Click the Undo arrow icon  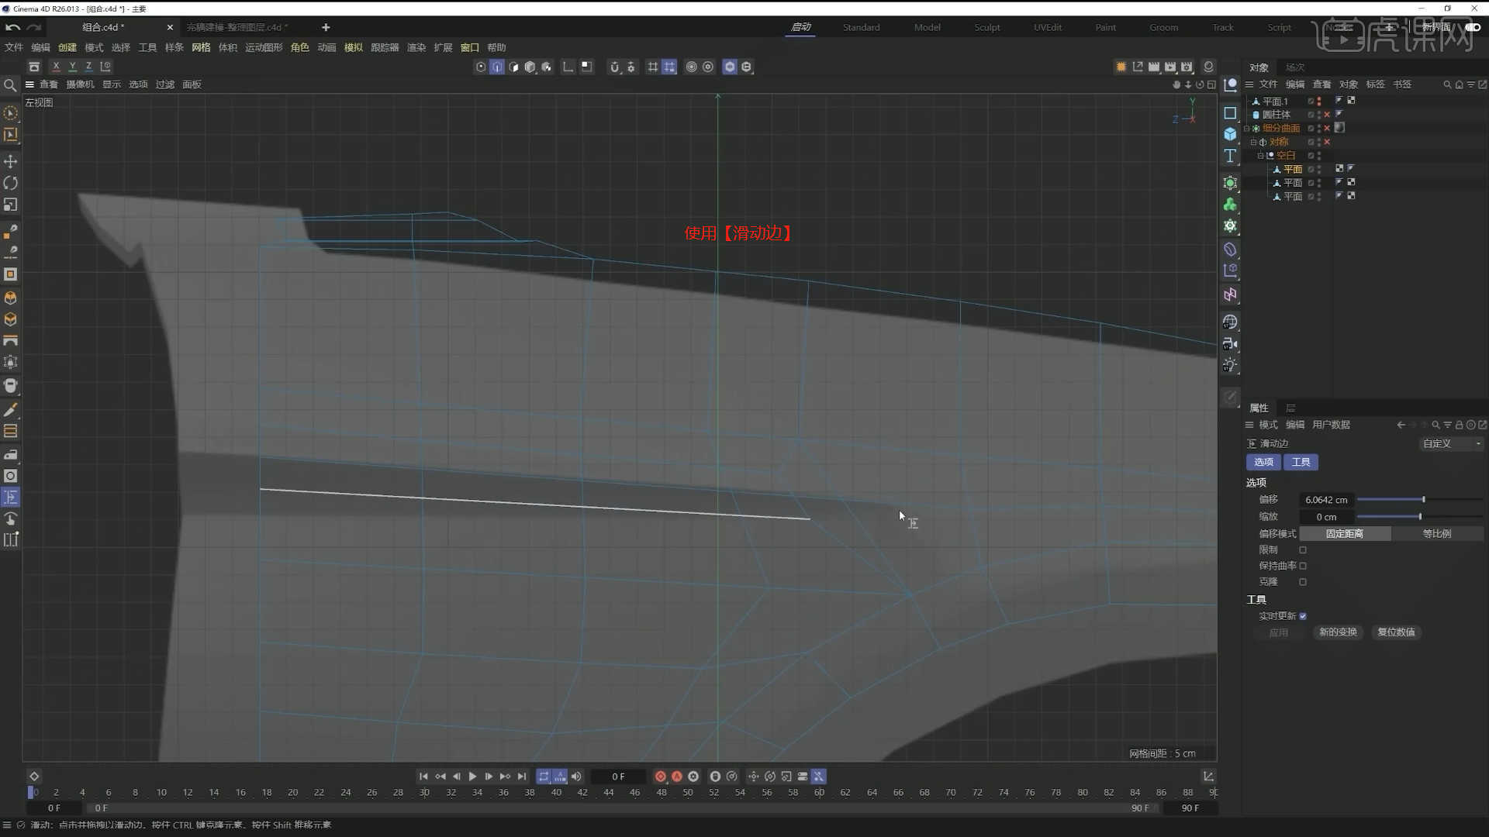pos(13,27)
